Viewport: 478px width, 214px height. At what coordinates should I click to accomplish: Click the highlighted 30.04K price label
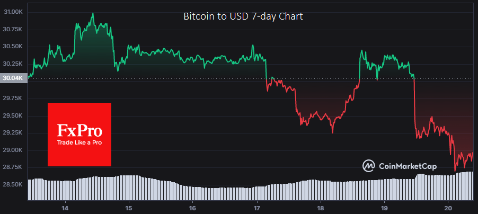tap(14, 78)
